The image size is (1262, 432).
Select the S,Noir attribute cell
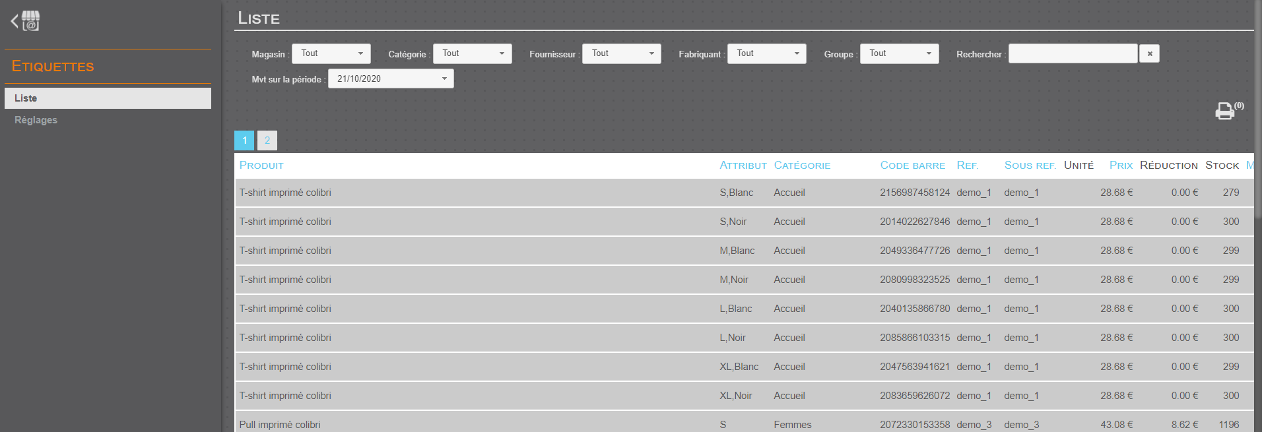click(733, 222)
